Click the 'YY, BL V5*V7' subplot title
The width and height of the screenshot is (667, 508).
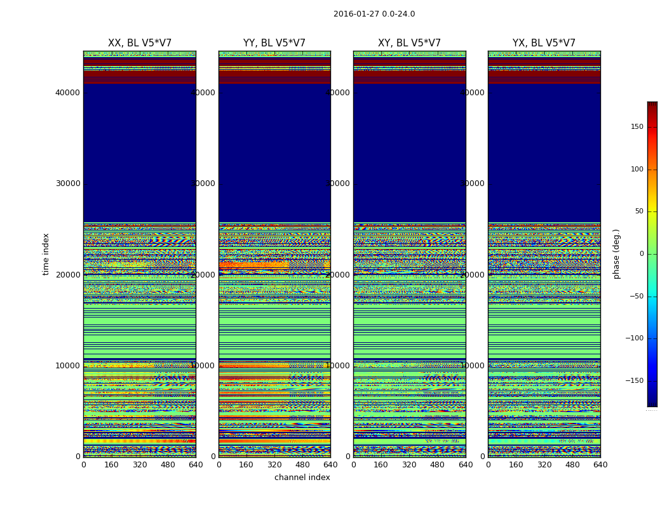[x=274, y=43]
